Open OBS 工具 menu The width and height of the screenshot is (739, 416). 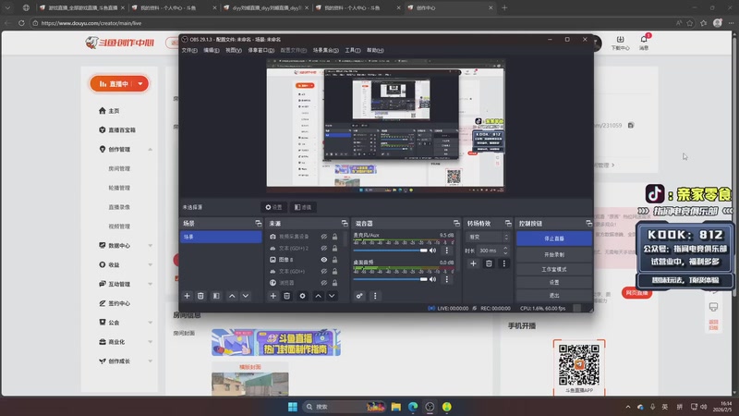[x=353, y=51]
